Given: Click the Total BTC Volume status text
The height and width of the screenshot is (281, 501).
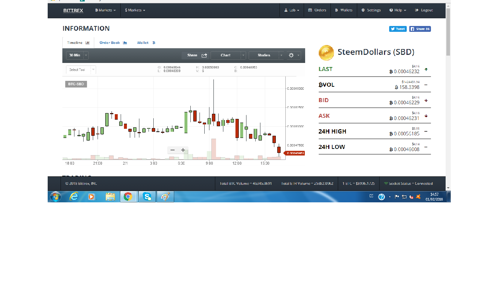Looking at the screenshot, I should [x=246, y=184].
